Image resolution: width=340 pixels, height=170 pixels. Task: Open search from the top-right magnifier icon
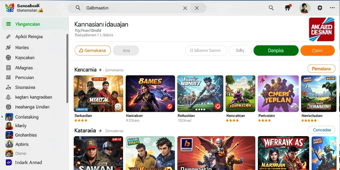click(x=271, y=8)
